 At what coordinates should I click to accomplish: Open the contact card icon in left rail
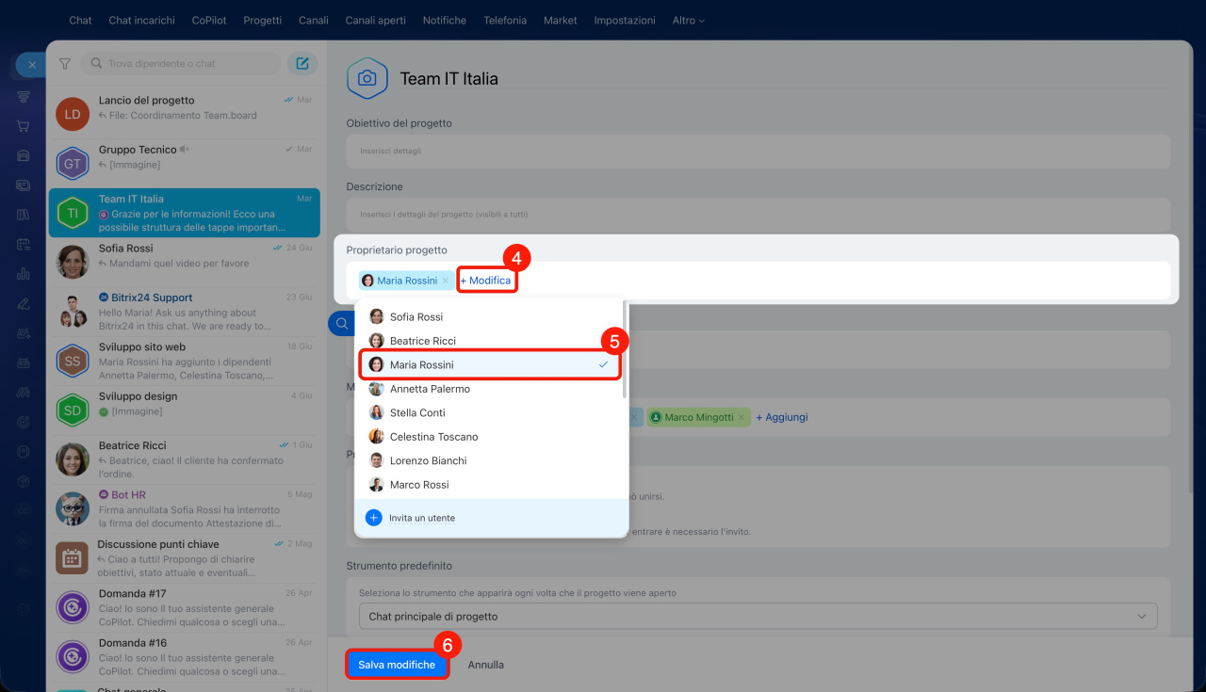pyautogui.click(x=24, y=185)
